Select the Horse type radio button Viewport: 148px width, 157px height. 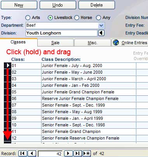coord(77,18)
